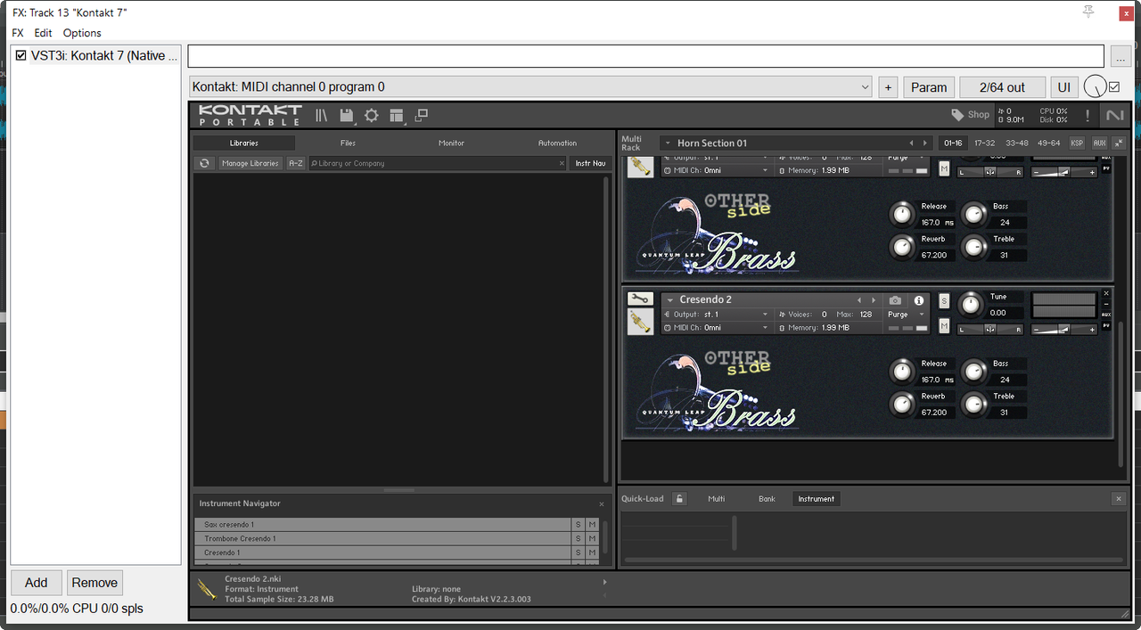Uncheck VST3i Kontakt 7 plugin enable checkbox
This screenshot has width=1141, height=630.
pyautogui.click(x=21, y=55)
